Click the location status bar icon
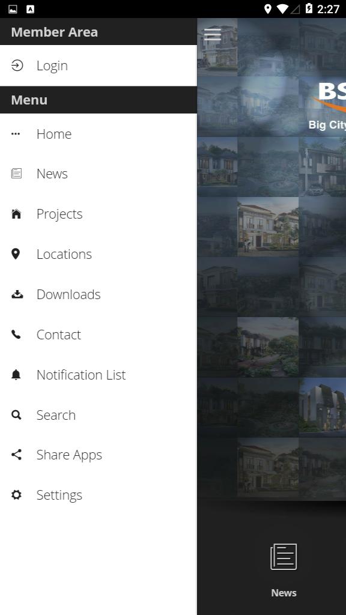Image resolution: width=346 pixels, height=615 pixels. coord(268,8)
